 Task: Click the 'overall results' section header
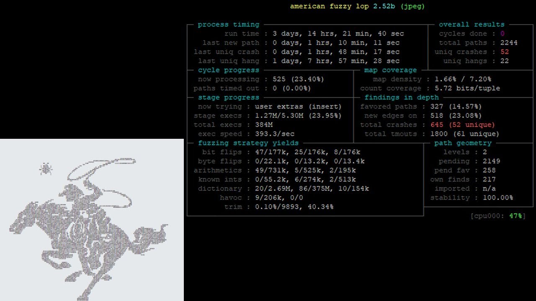(472, 25)
